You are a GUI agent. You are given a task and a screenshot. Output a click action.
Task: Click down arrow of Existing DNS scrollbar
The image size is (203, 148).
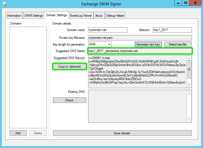[189, 120]
